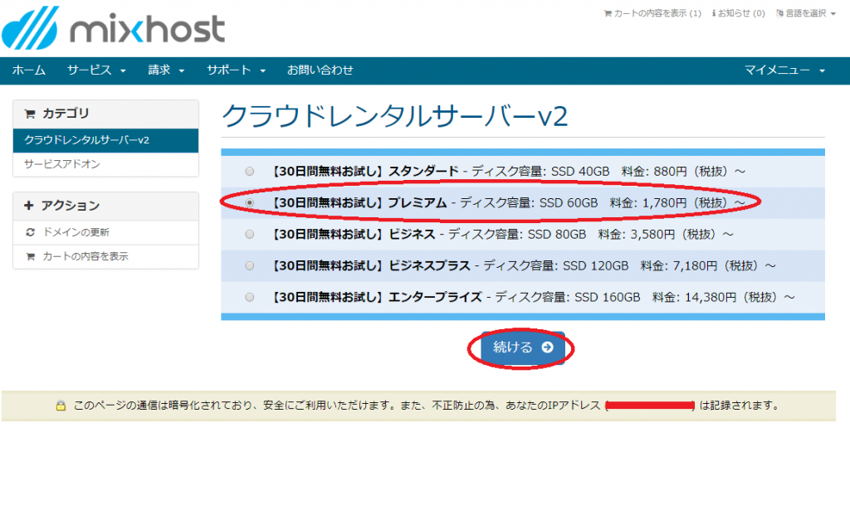This screenshot has width=850, height=515.
Task: Click the cart icon in アクション panel
Action: pyautogui.click(x=31, y=256)
